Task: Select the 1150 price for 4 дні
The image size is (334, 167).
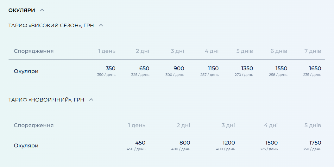Action: 213,68
